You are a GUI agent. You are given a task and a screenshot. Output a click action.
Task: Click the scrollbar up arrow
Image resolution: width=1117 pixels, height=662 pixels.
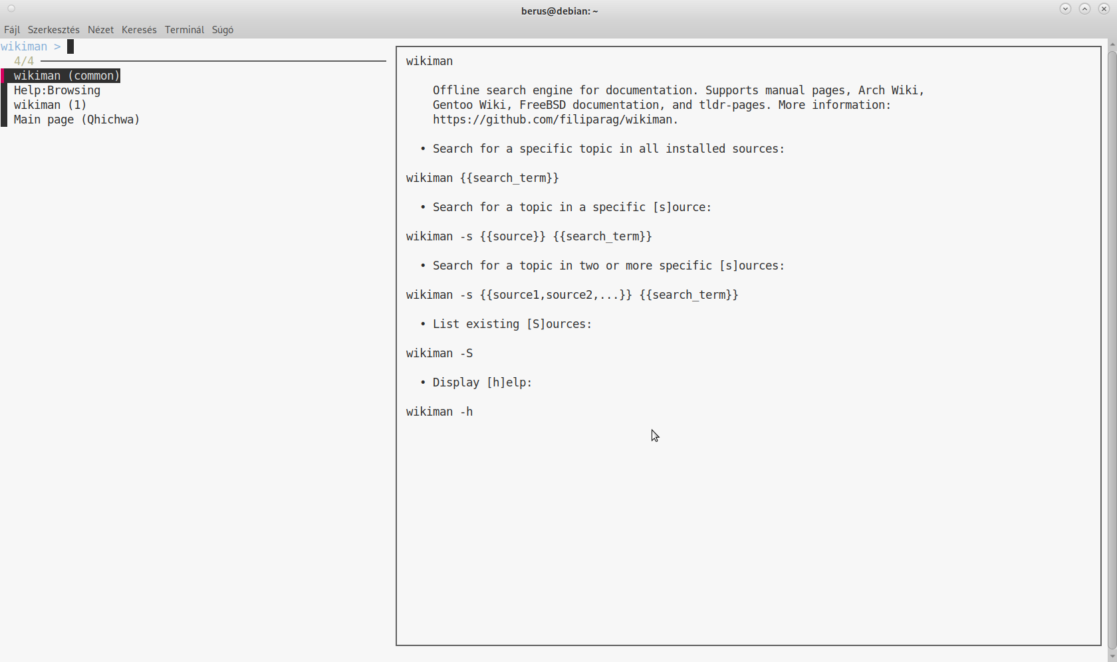coord(1112,44)
